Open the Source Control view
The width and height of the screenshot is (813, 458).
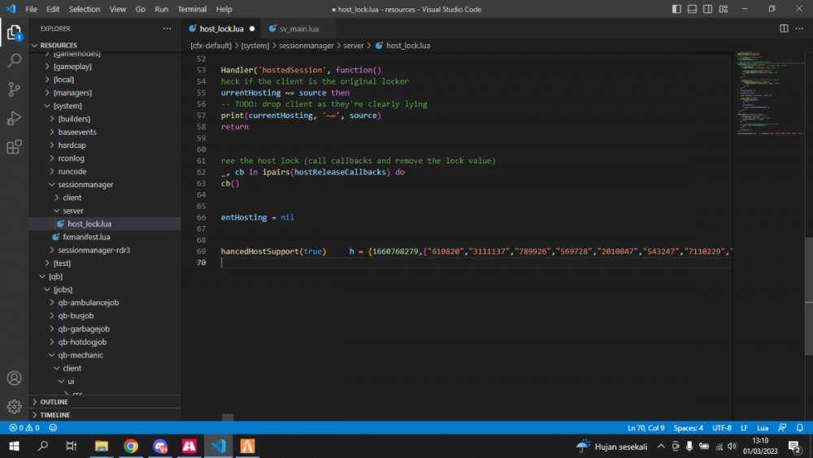tap(14, 89)
